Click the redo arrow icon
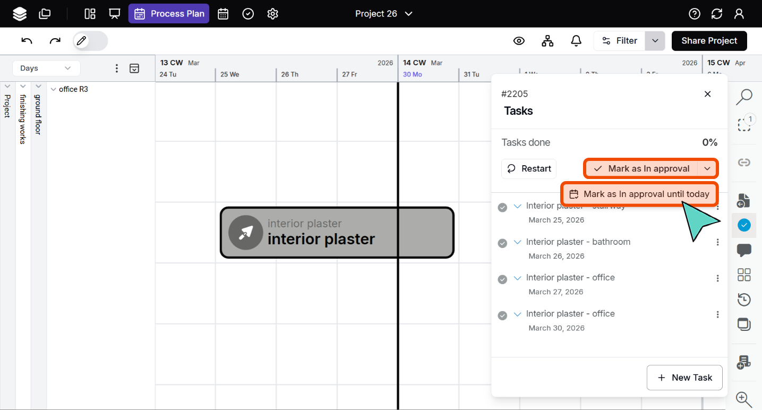The width and height of the screenshot is (762, 410). pos(55,41)
